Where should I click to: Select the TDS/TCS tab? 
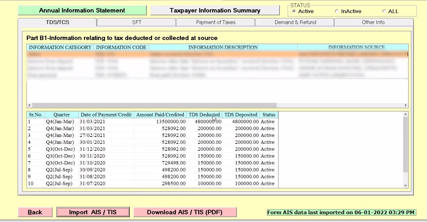[x=57, y=22]
